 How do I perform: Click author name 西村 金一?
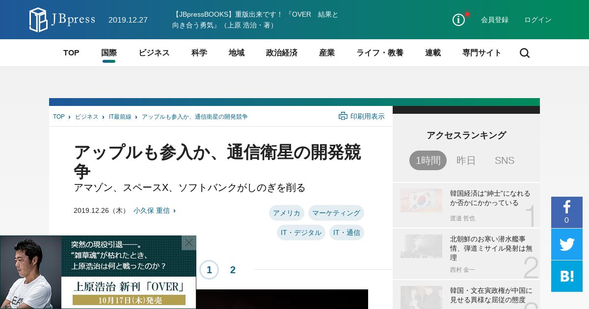click(x=462, y=270)
